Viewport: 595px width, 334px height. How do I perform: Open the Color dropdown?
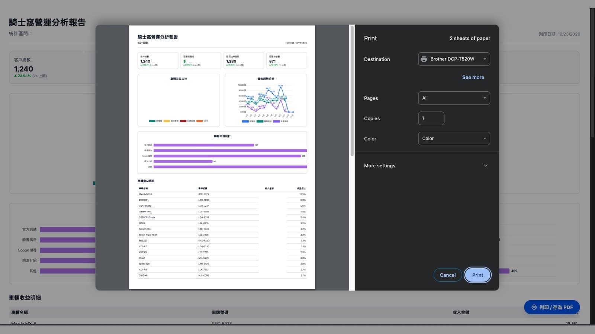coord(454,138)
